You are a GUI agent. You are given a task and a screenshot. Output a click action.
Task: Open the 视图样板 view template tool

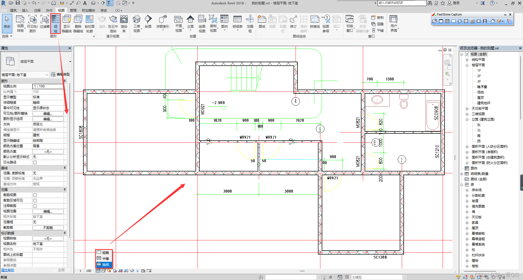pos(20,24)
